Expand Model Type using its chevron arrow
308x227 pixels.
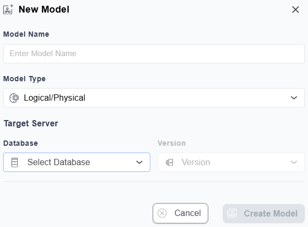click(x=294, y=98)
